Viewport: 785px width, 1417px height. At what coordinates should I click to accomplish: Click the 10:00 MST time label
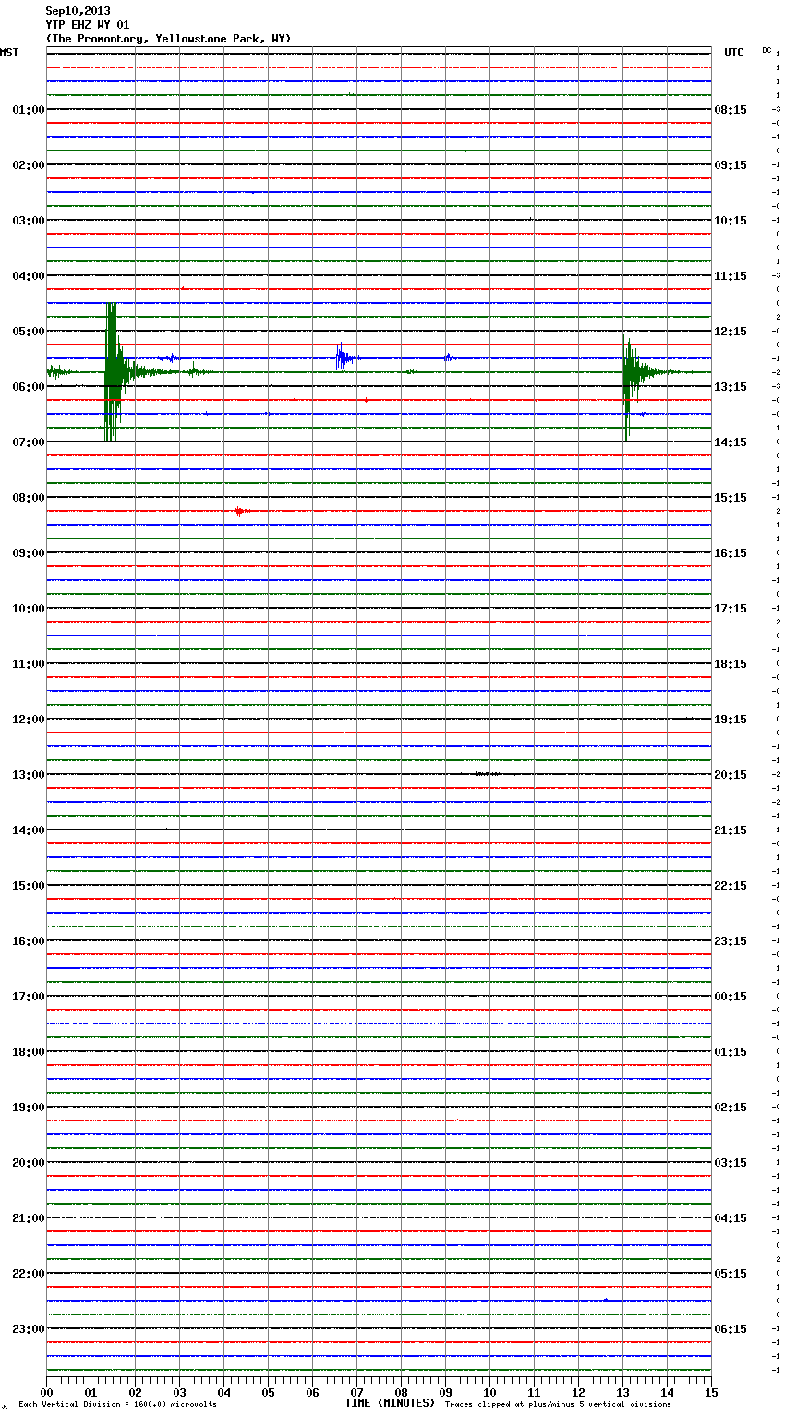click(x=29, y=609)
